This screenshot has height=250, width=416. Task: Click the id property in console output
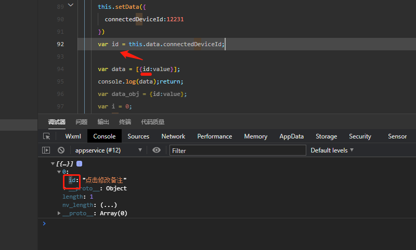pyautogui.click(x=72, y=180)
